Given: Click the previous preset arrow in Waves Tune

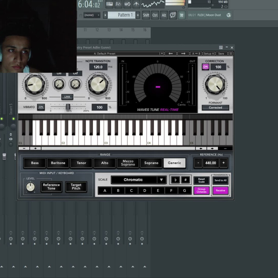Looking at the screenshot, I should coord(170,54).
